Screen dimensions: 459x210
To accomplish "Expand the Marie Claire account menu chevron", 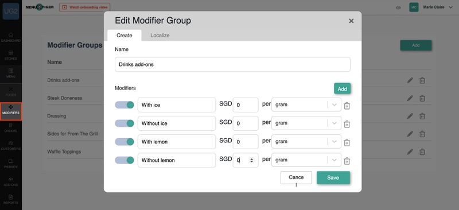I will tap(450, 7).
